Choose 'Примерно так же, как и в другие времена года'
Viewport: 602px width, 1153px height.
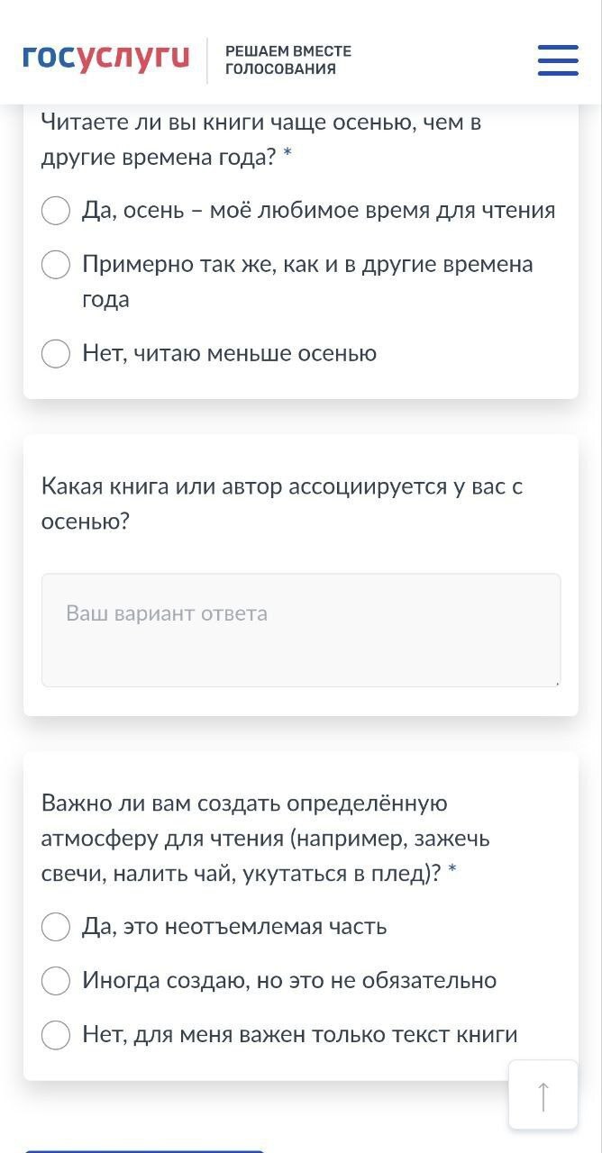pyautogui.click(x=56, y=265)
